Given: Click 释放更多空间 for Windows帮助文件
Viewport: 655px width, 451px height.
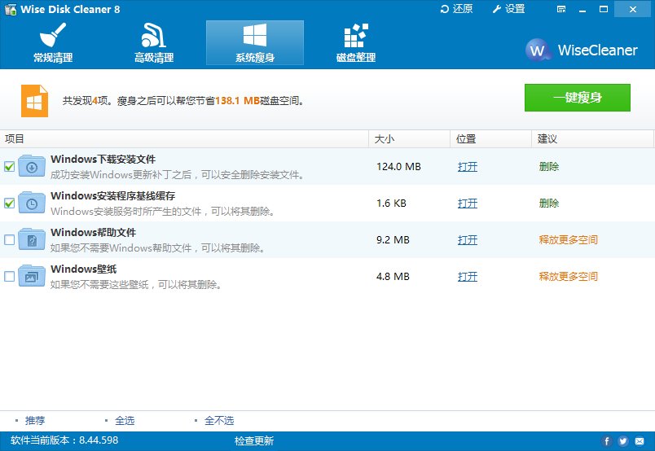Looking at the screenshot, I should point(568,239).
